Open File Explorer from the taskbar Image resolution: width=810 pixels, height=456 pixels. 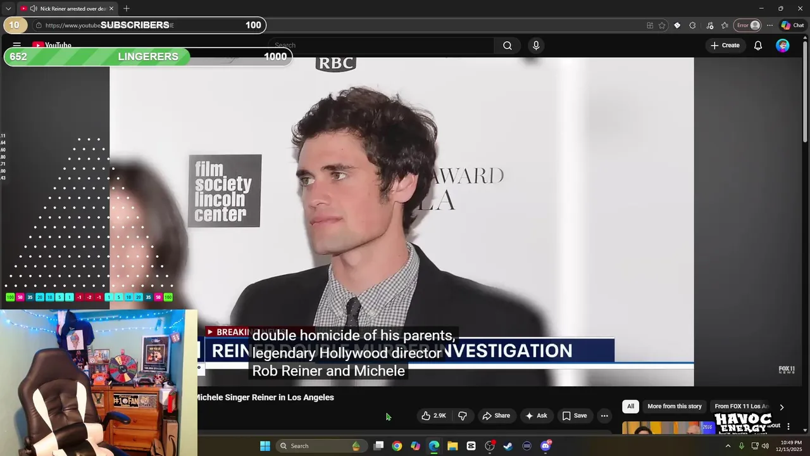click(x=452, y=446)
